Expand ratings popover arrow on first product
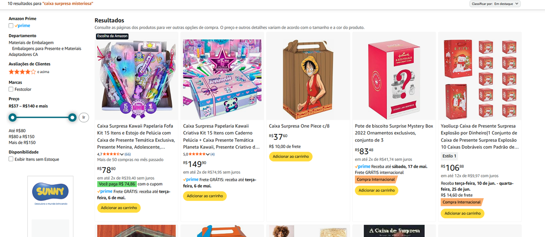 tap(122, 154)
